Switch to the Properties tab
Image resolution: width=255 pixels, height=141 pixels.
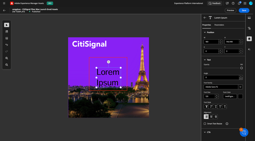pyautogui.click(x=206, y=25)
